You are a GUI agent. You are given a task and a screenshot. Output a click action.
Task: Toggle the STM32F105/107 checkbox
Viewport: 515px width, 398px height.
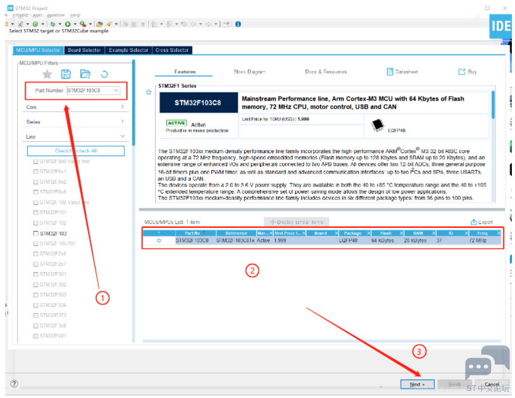[36, 244]
